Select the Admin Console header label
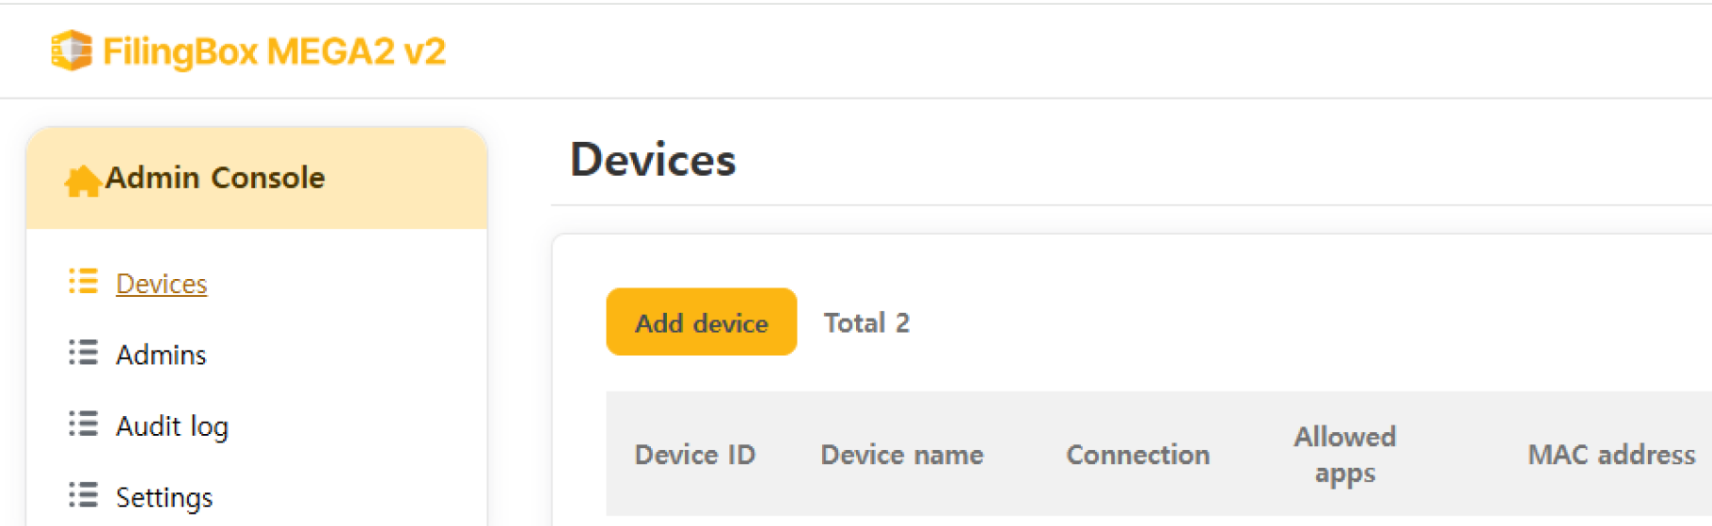This screenshot has height=526, width=1712. pyautogui.click(x=215, y=178)
